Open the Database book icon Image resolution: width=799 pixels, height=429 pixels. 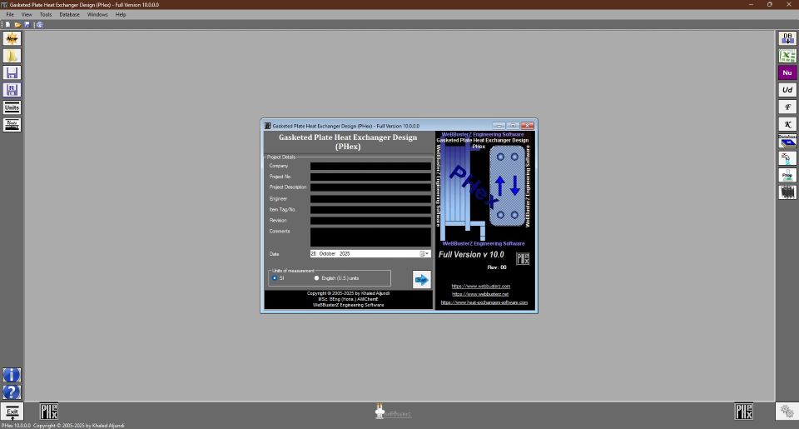click(x=787, y=142)
